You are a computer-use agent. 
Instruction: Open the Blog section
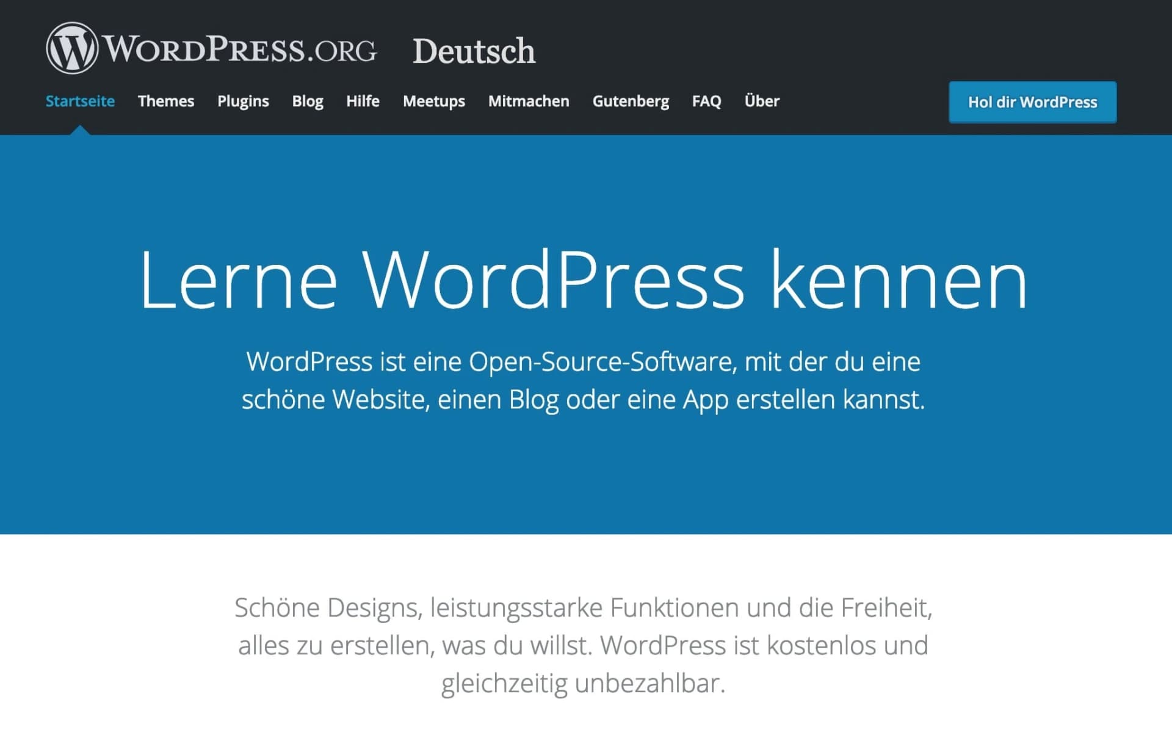308,101
